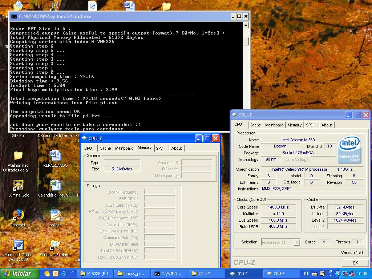Click the Intel Celeron M 360 name field
The image size is (372, 279).
(298, 140)
